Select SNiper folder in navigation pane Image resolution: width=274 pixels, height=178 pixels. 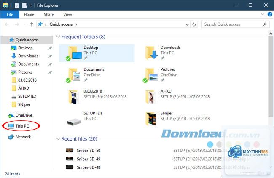24,104
